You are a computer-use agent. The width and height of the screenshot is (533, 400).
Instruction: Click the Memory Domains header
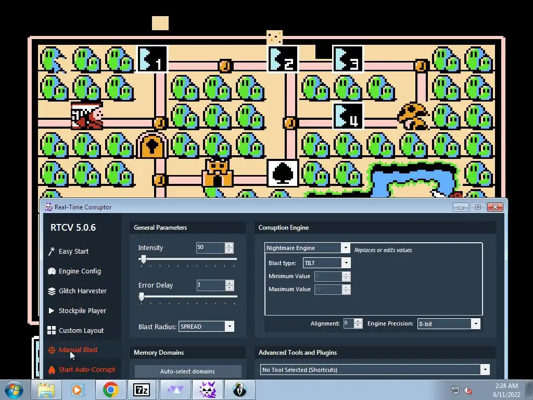(x=159, y=353)
